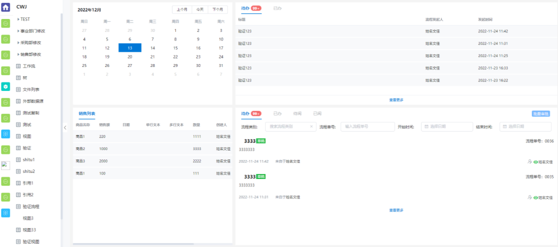Click the 工作流 menu item icon
The image size is (558, 247).
click(18, 66)
